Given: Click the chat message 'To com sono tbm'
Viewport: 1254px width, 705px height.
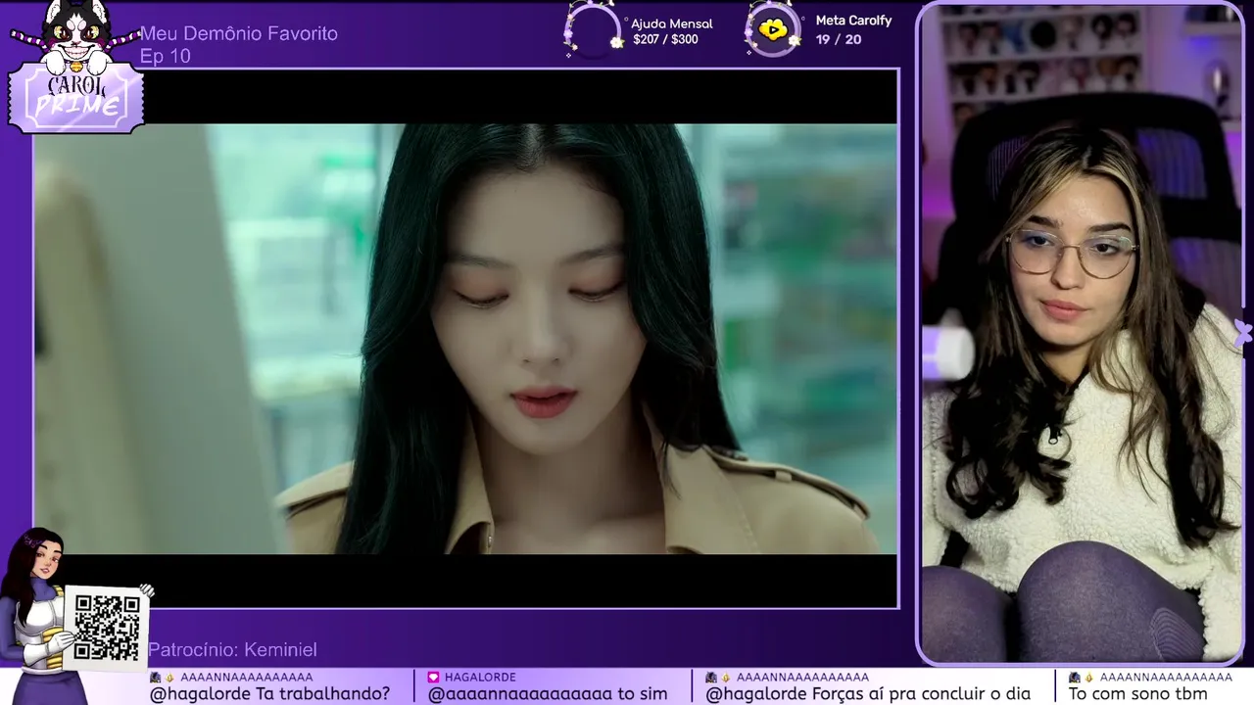Looking at the screenshot, I should [1137, 693].
